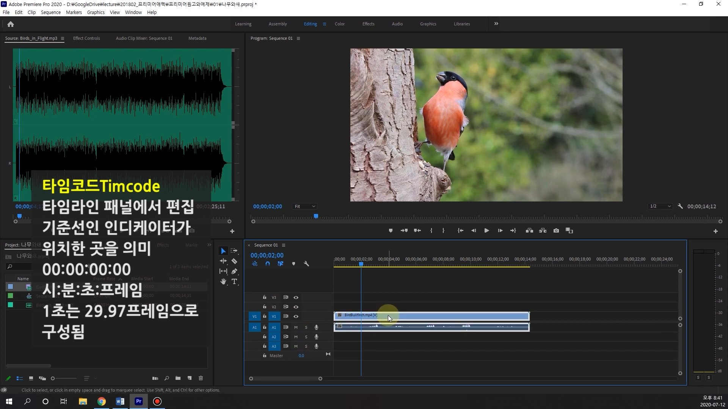Switch Project panel to List view
The image size is (728, 409).
(x=20, y=378)
